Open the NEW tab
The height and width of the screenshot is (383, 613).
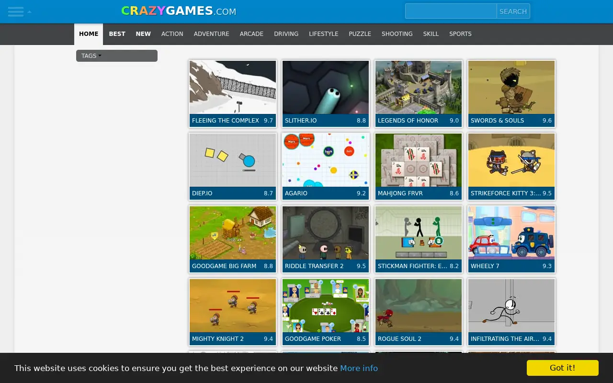tap(143, 34)
